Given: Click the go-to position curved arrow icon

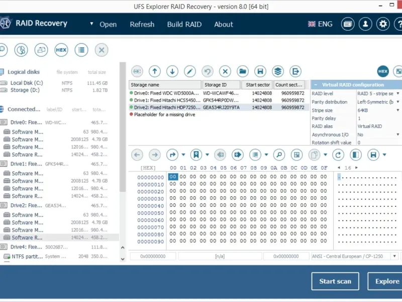Looking at the screenshot, I should [x=172, y=155].
